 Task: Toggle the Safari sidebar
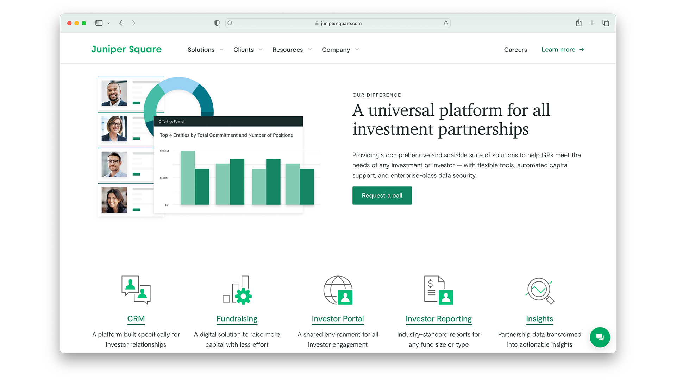[99, 23]
